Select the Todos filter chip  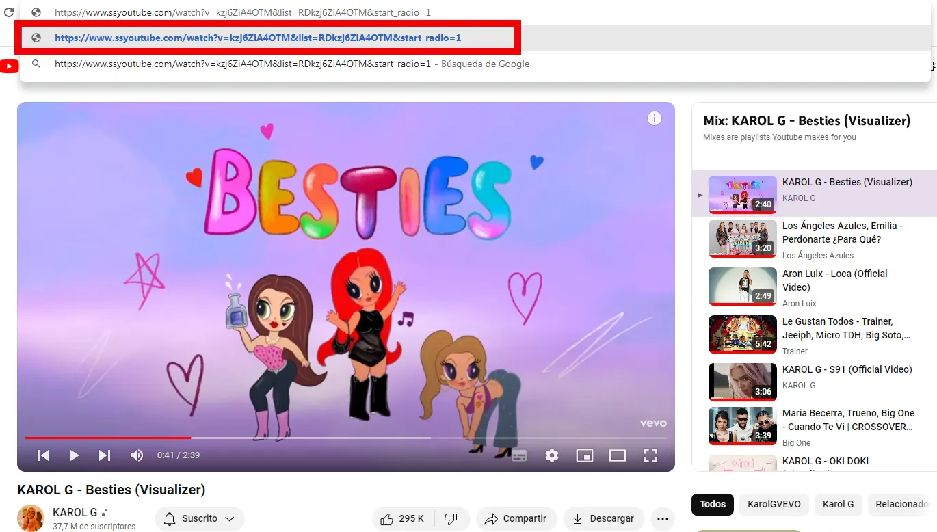coord(712,505)
